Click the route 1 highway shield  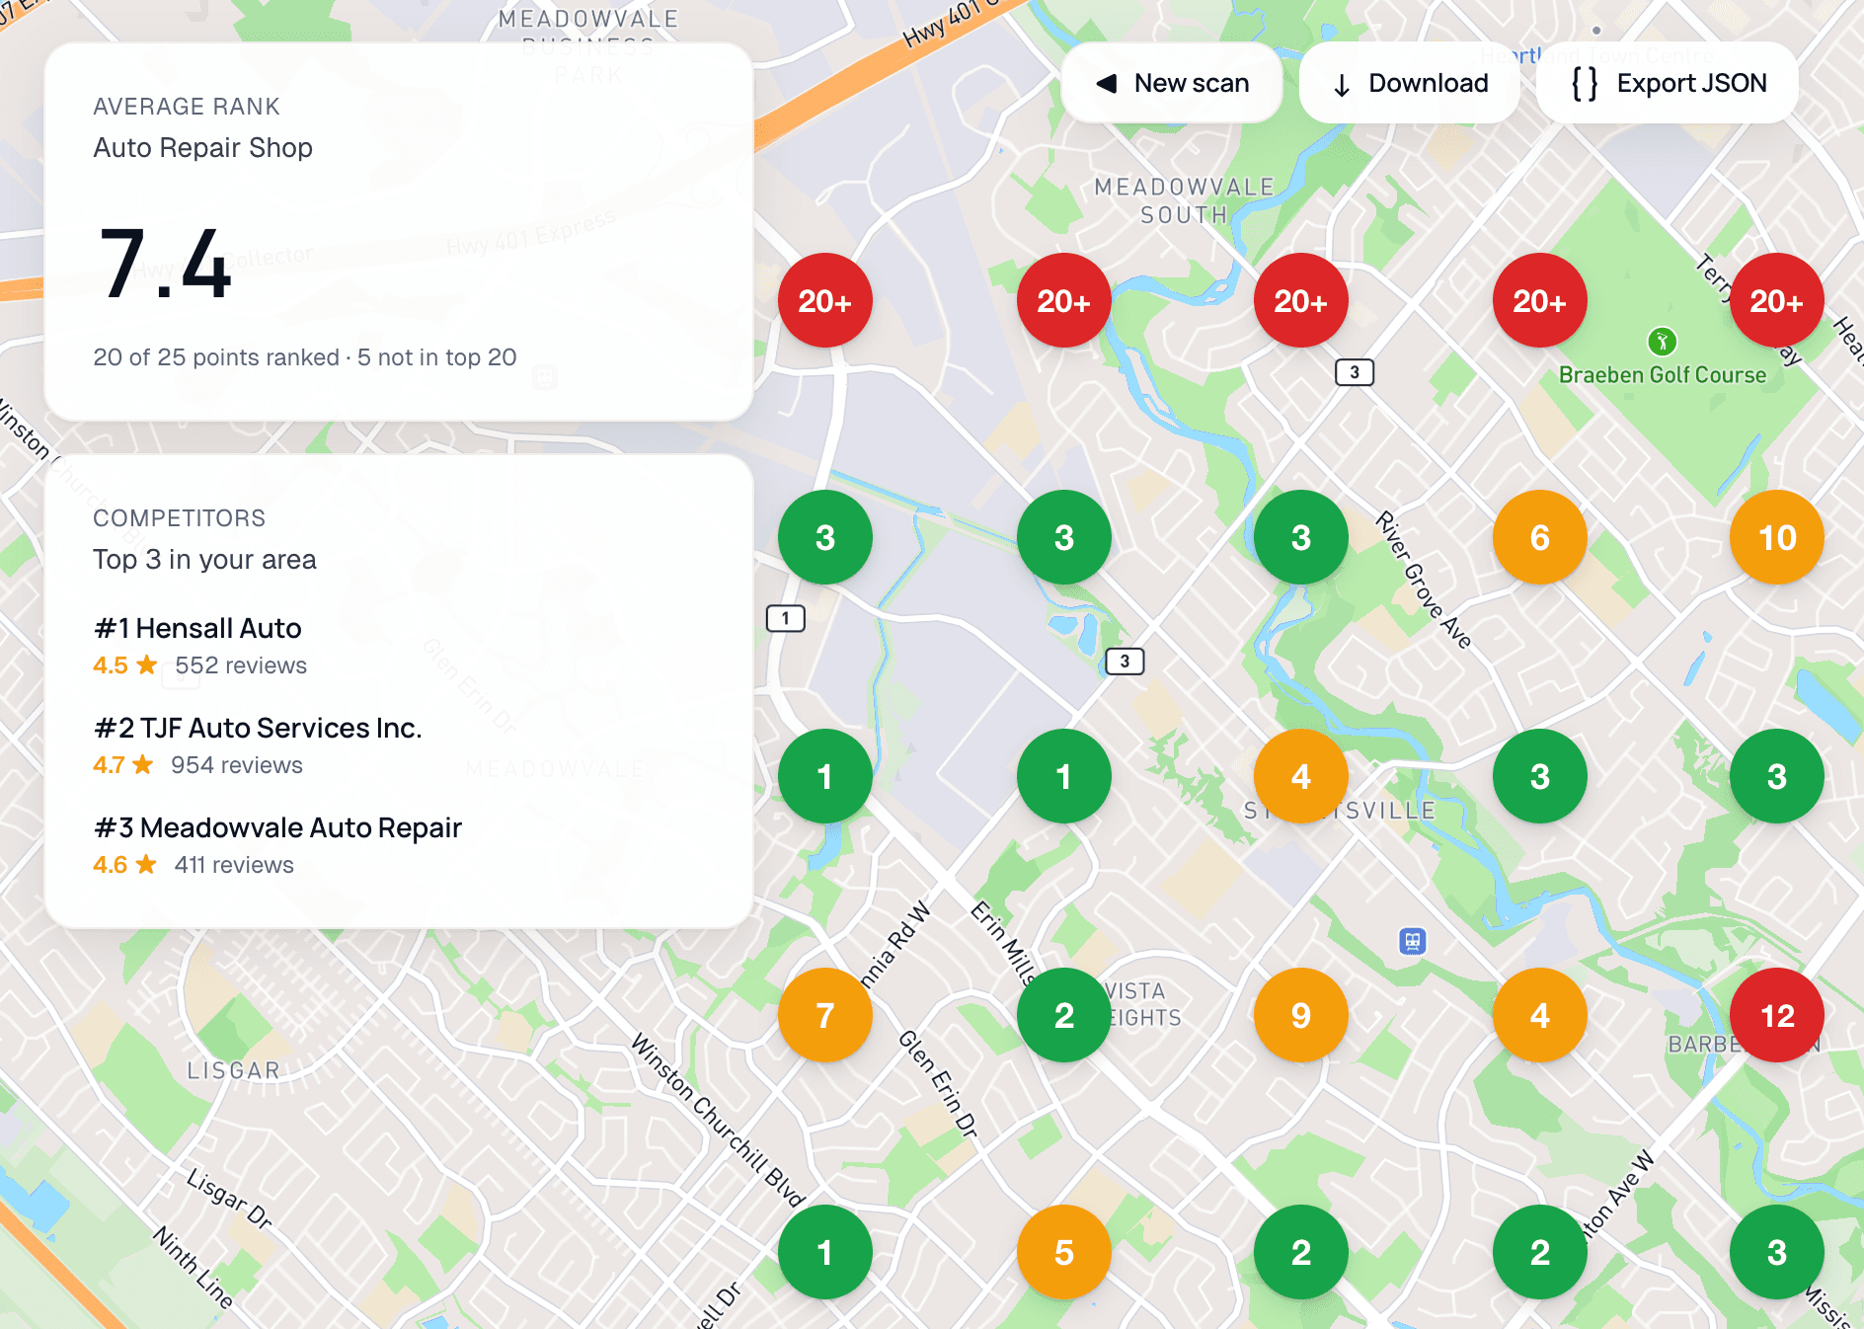pos(786,618)
